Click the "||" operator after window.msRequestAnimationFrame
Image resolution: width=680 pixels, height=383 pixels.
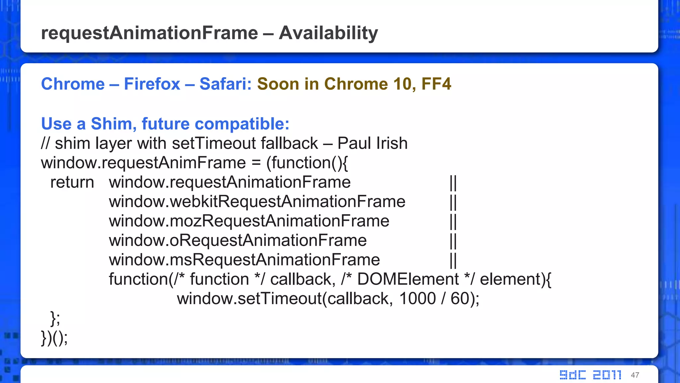pyautogui.click(x=453, y=260)
